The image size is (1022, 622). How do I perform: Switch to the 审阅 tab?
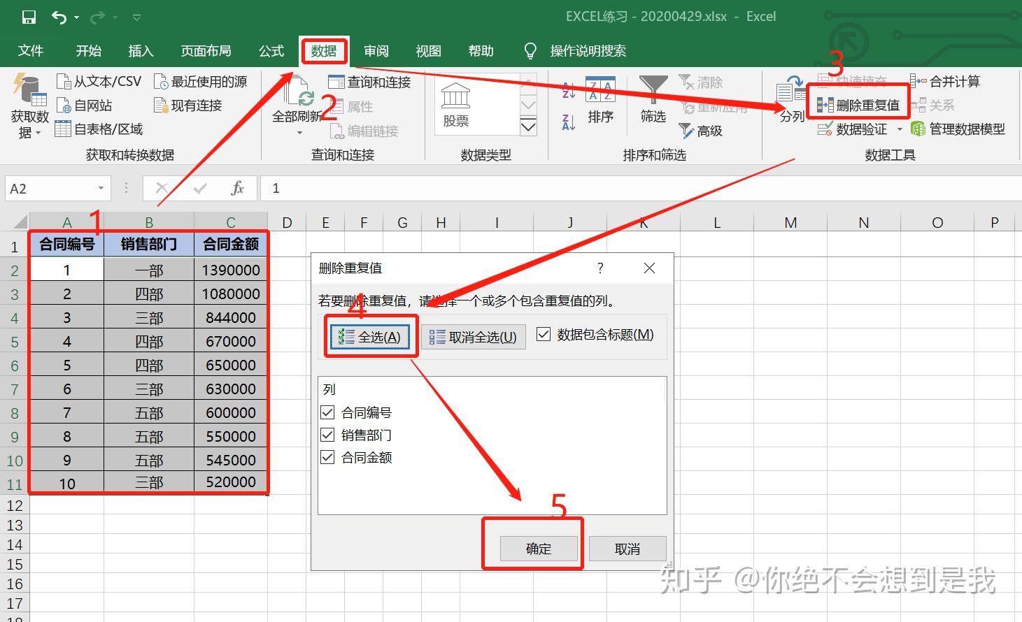376,50
